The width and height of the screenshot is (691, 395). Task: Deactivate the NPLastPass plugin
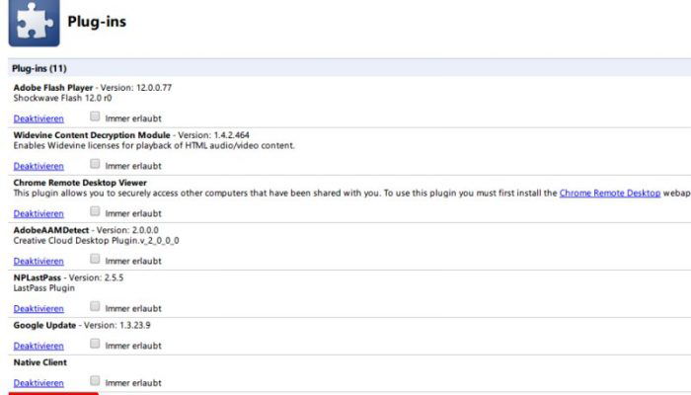pos(38,309)
